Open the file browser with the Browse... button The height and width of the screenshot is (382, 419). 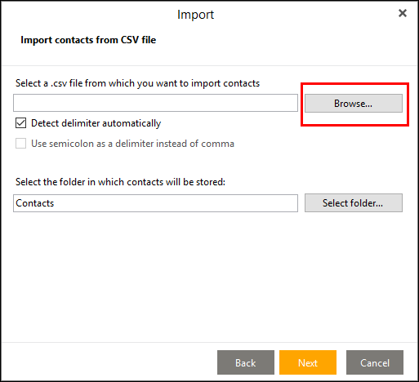354,104
